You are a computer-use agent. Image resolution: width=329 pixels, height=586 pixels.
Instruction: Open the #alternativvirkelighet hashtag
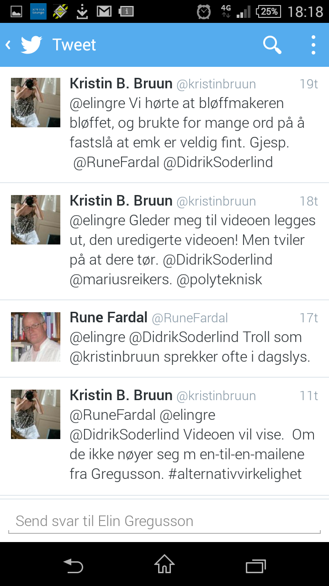tap(235, 474)
